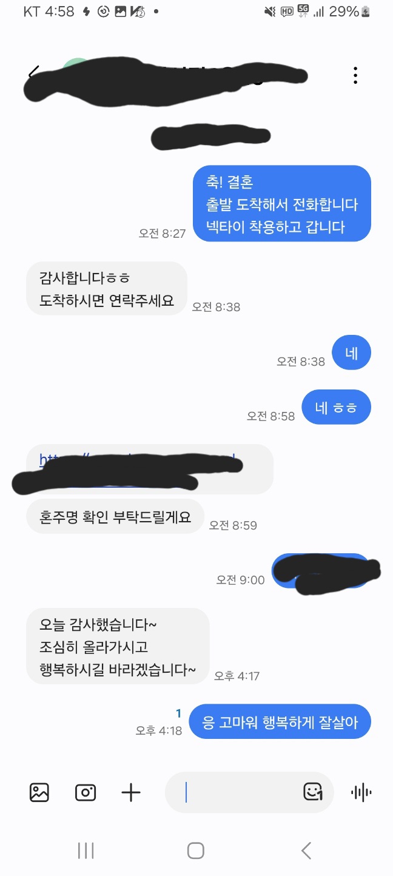This screenshot has width=393, height=876.
Task: Open the three-dot more options menu
Action: click(355, 75)
